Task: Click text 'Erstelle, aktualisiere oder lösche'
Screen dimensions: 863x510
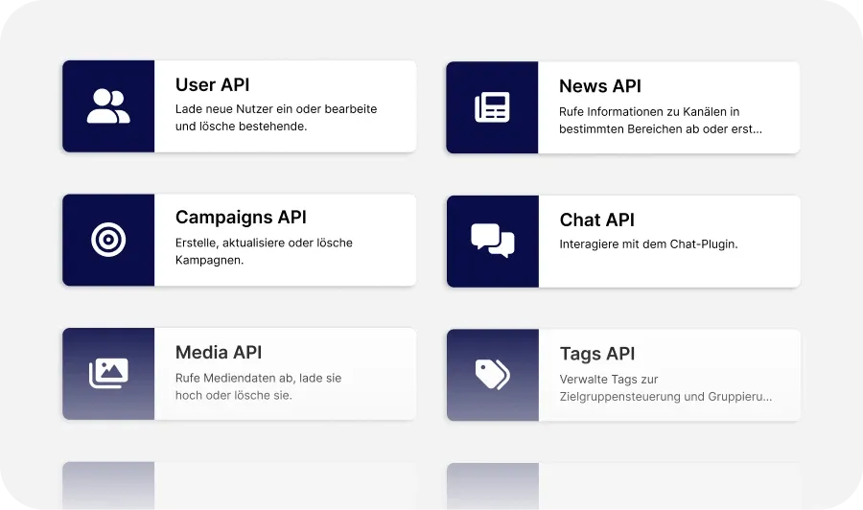Action: click(264, 243)
